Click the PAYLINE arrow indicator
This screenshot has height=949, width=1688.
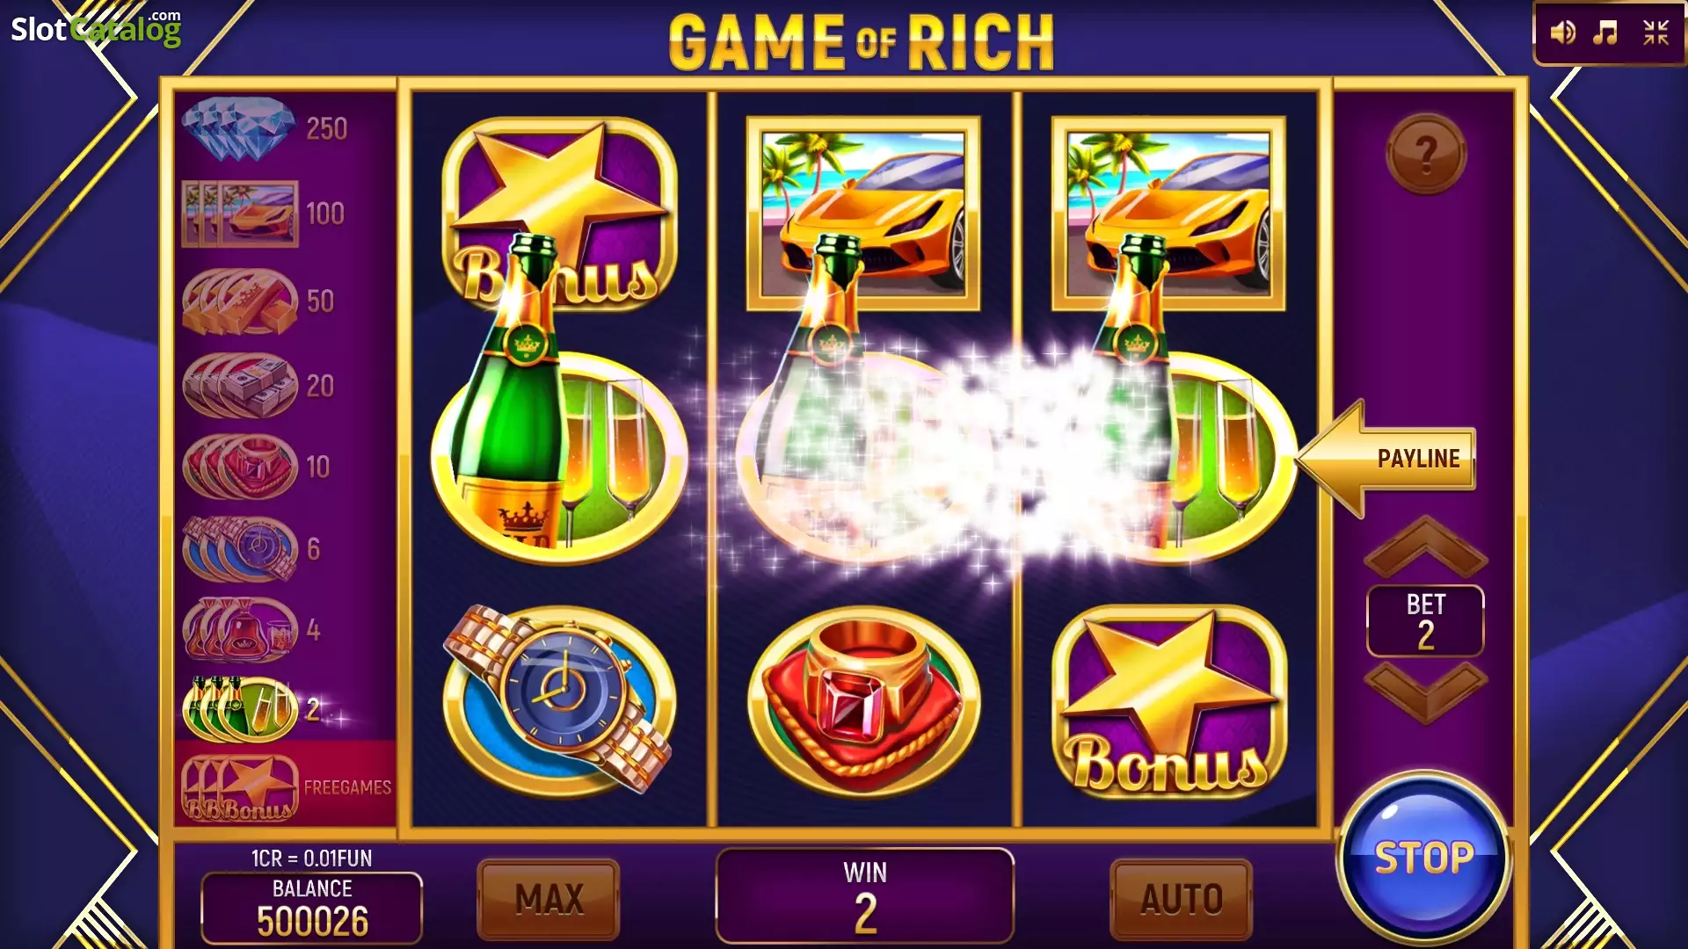(1386, 459)
